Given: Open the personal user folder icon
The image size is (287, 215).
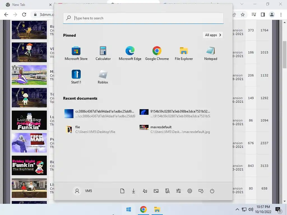Looking at the screenshot, I should 167,191.
